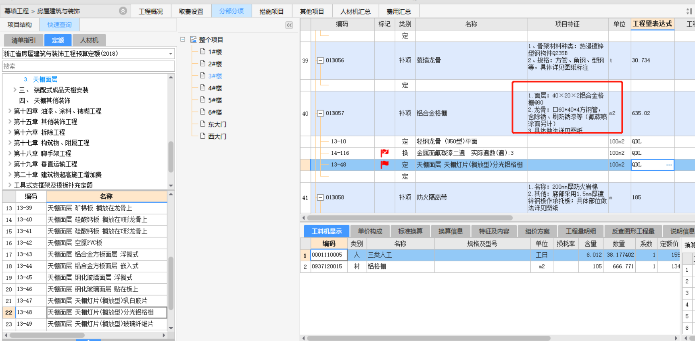This screenshot has width=695, height=341.
Task: Click red flag on row 13-48
Action: pos(384,164)
